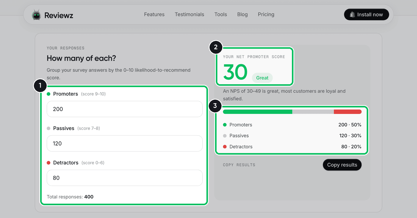Click the green dot beside Promoters input label
417x218 pixels.
pos(48,94)
